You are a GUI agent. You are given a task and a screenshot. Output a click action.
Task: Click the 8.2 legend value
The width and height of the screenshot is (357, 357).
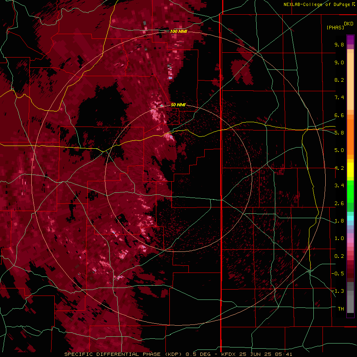pos(339,80)
